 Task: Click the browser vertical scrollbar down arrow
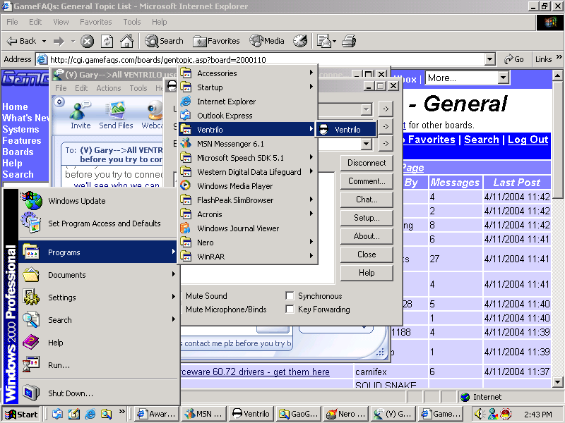pos(557,381)
